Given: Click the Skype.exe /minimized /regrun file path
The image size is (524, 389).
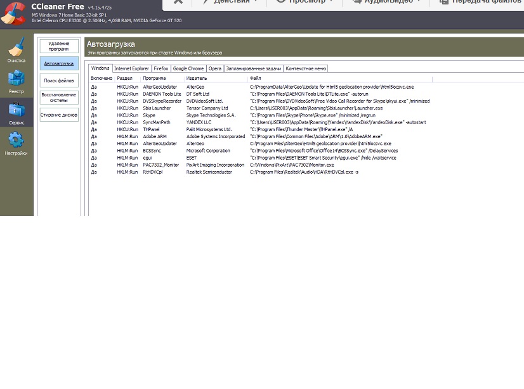Looking at the screenshot, I should (313, 115).
